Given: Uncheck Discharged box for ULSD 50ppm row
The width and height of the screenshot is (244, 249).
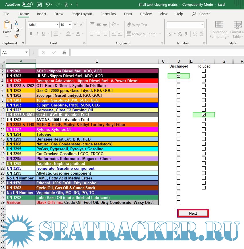Looking at the screenshot, I should pos(179,76).
